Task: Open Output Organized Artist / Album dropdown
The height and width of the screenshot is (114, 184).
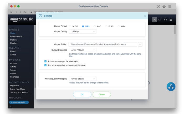Action: click(x=83, y=50)
